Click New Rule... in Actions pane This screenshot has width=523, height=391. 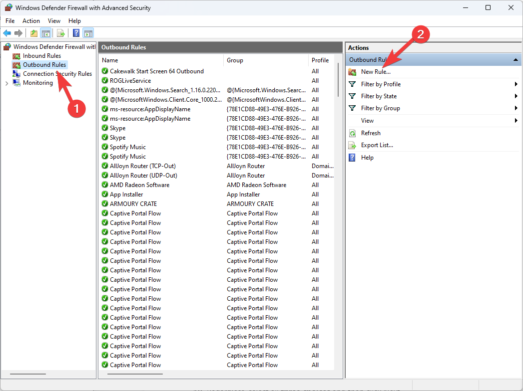pyautogui.click(x=376, y=72)
